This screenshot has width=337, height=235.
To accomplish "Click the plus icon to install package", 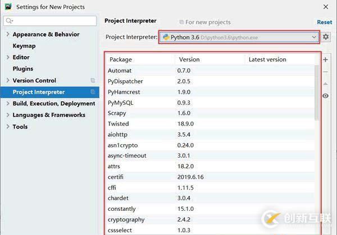I will pos(325,59).
